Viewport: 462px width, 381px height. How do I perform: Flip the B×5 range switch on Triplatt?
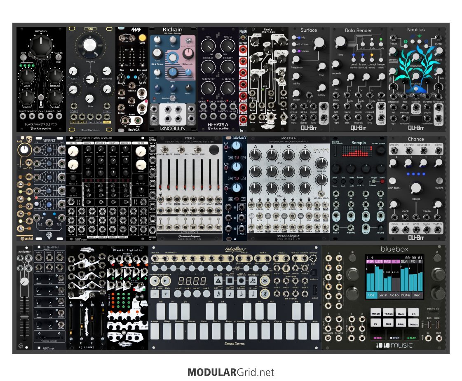[227, 168]
